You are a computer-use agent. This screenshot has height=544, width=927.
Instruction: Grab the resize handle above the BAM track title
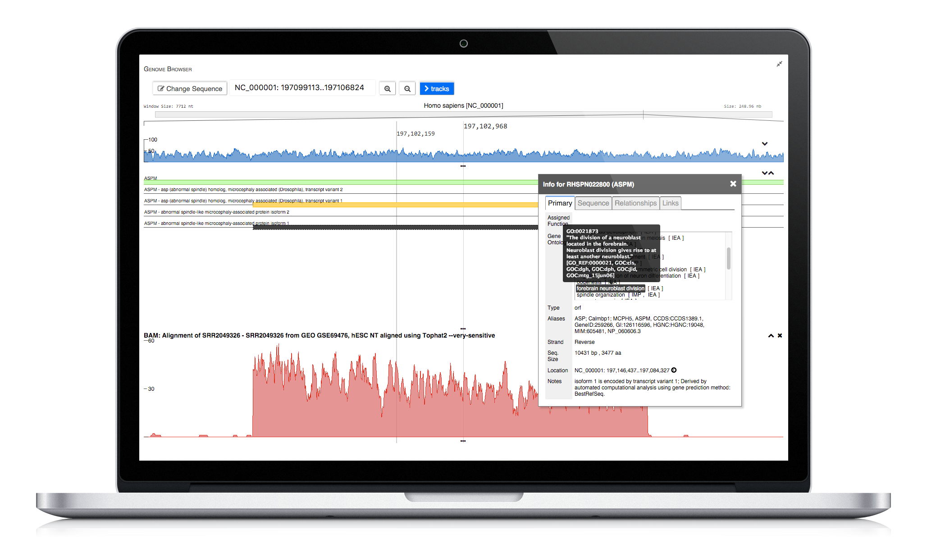pyautogui.click(x=463, y=329)
